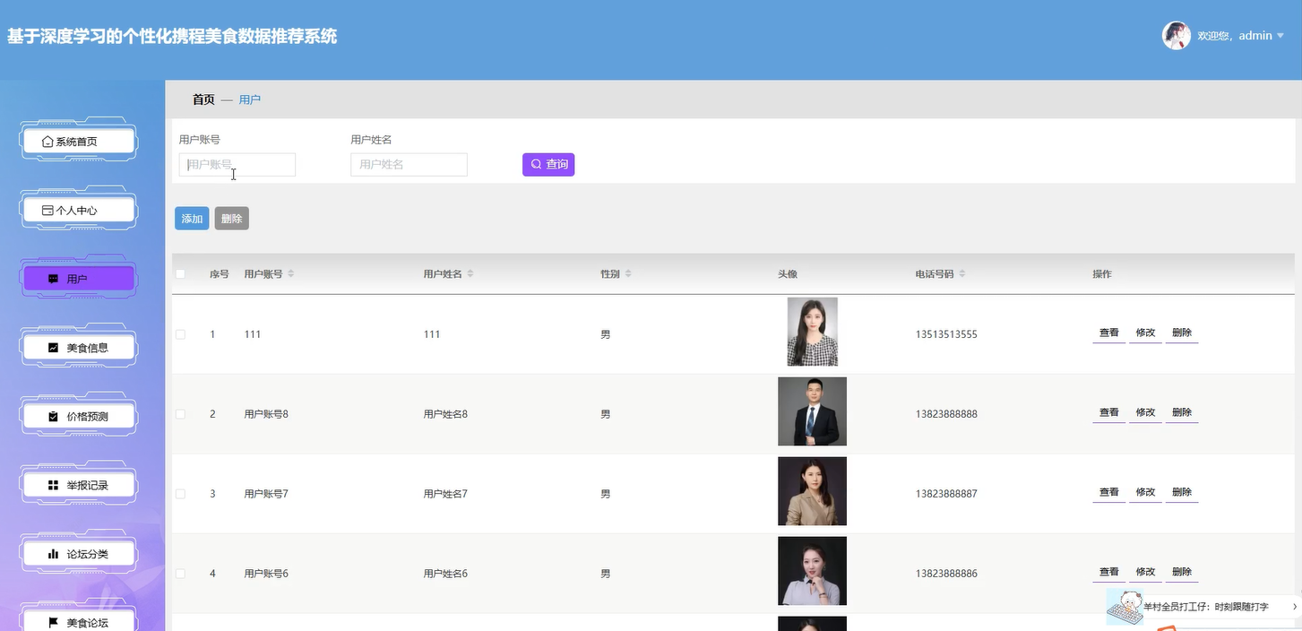The image size is (1302, 631).
Task: Sort by the 性别 column arrows
Action: (628, 274)
